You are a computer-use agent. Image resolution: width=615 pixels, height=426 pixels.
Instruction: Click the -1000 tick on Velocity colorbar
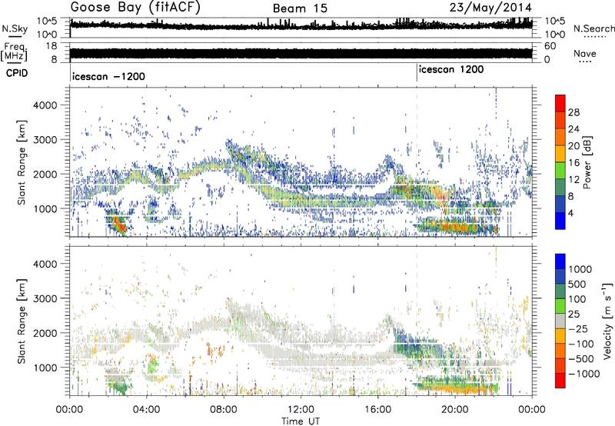[584, 374]
